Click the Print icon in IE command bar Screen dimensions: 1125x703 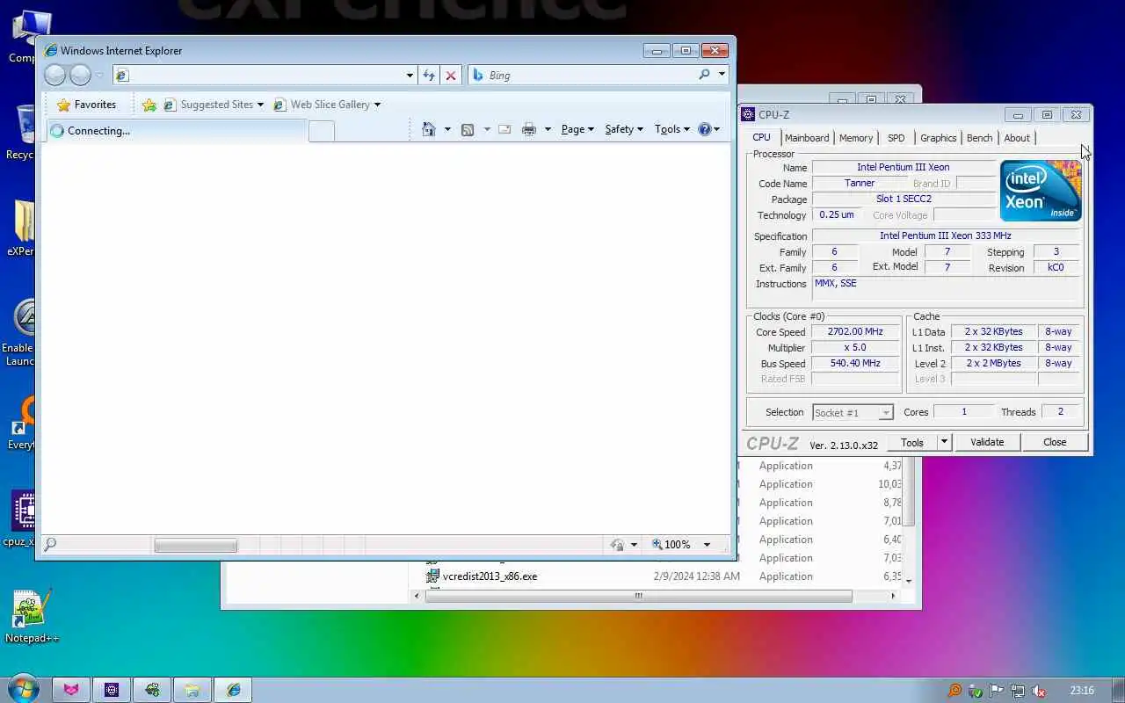click(528, 129)
